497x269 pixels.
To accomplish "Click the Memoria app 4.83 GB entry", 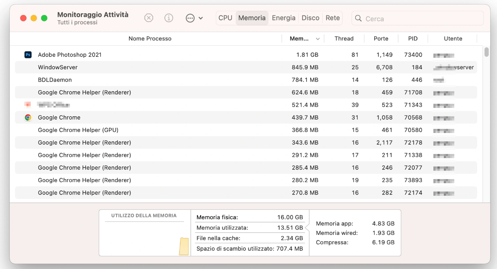I will pyautogui.click(x=355, y=224).
